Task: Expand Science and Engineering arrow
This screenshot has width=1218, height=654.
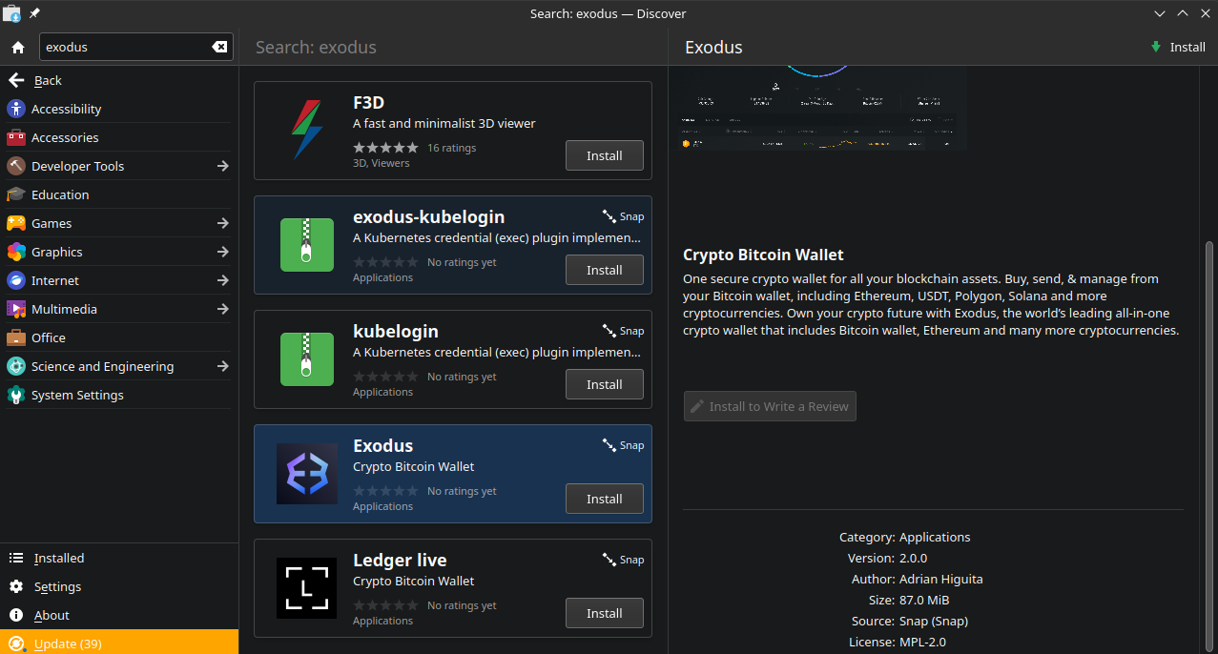Action: click(x=222, y=366)
